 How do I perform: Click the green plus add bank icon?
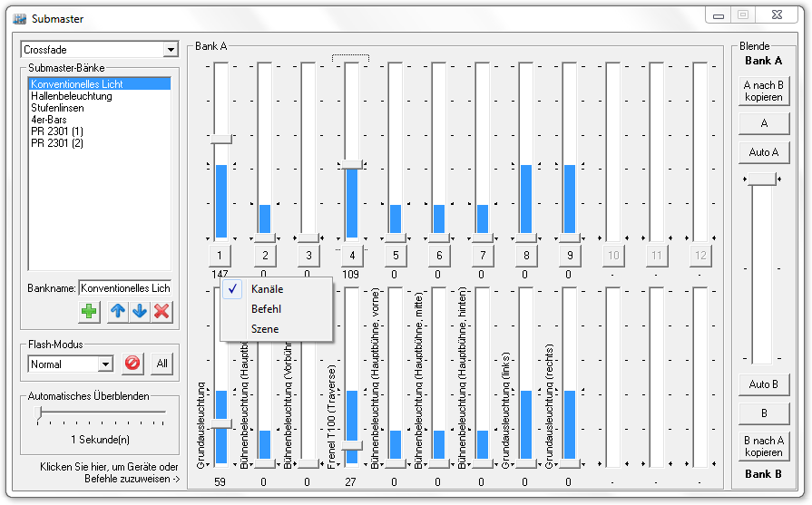89,312
